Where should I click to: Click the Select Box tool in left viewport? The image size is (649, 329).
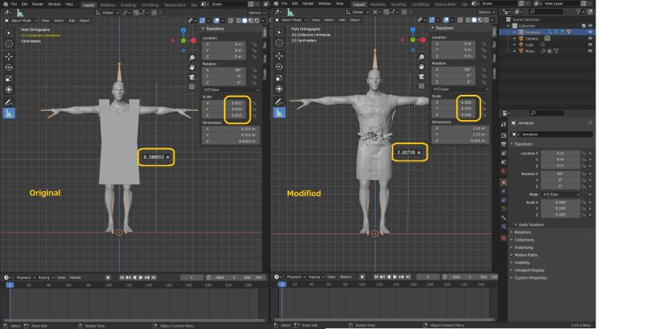(8, 32)
